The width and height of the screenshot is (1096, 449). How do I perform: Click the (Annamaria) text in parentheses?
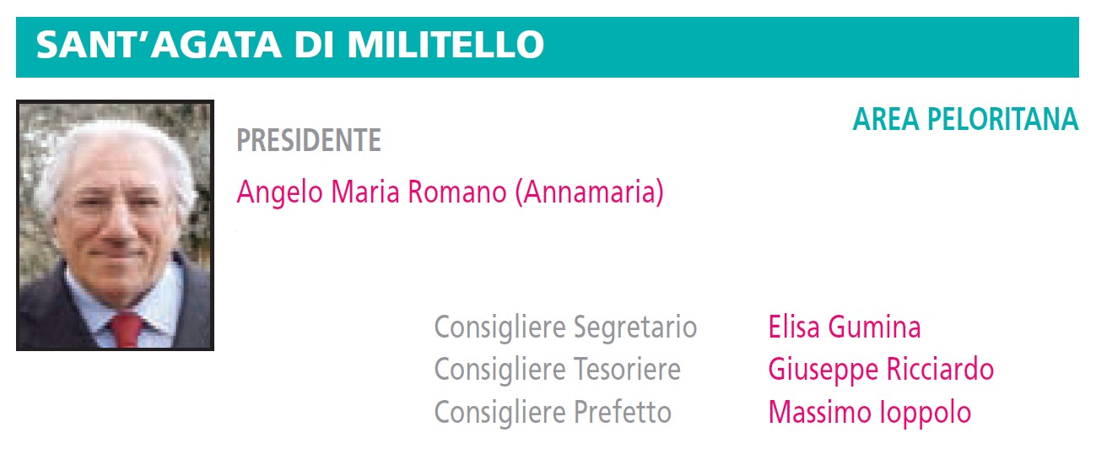tap(589, 192)
